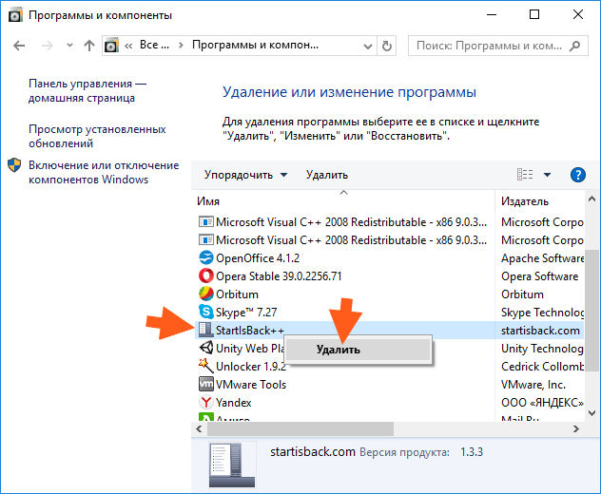Click publisher 'Opera Software' cell
Image resolution: width=601 pixels, height=494 pixels.
tap(540, 276)
